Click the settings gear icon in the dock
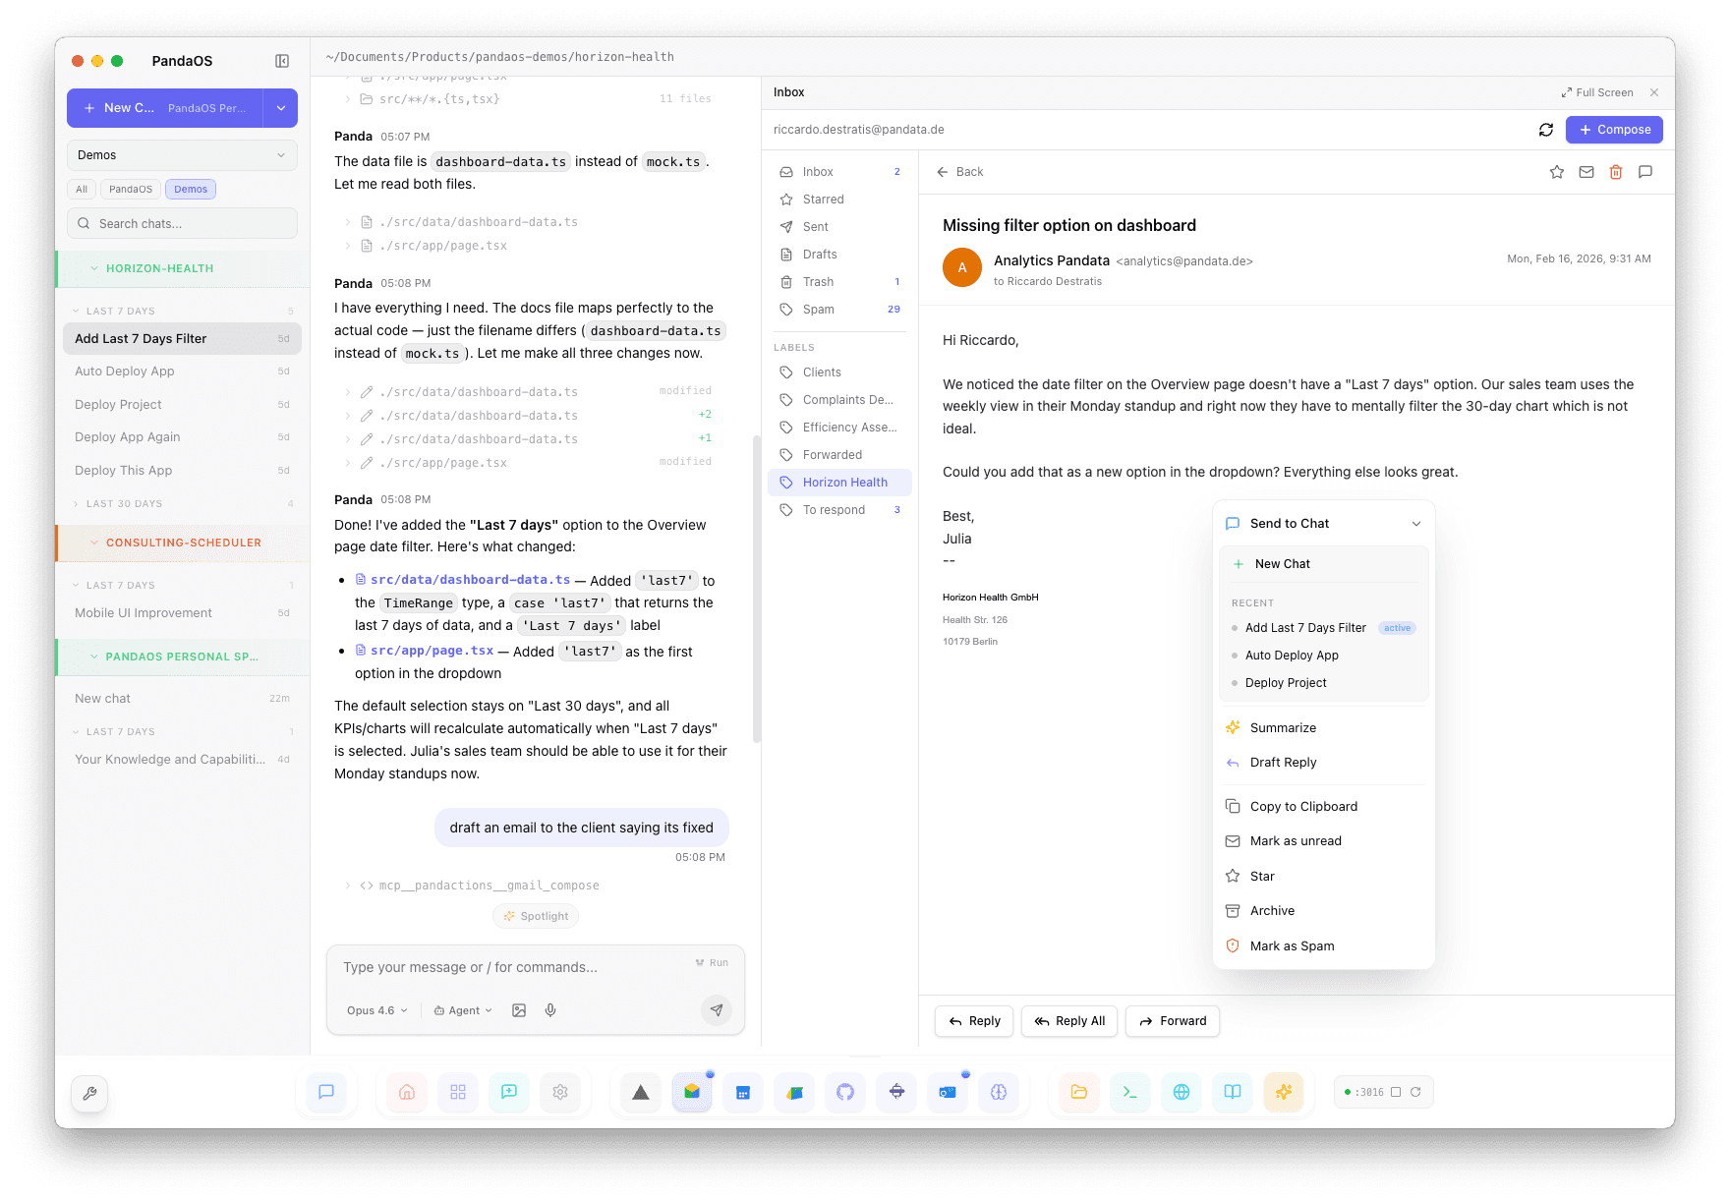This screenshot has width=1730, height=1201. coord(560,1091)
